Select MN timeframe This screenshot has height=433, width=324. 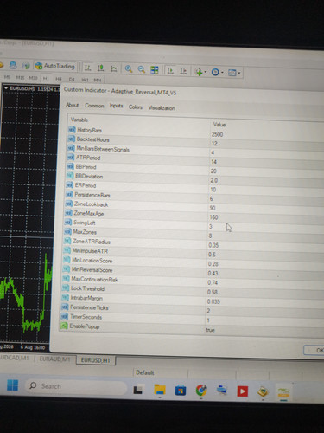pyautogui.click(x=98, y=80)
